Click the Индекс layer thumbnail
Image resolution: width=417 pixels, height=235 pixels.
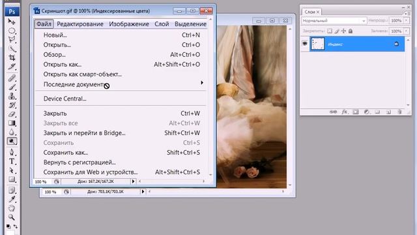317,44
